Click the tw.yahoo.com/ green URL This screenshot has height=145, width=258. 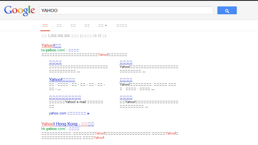pyautogui.click(x=53, y=50)
